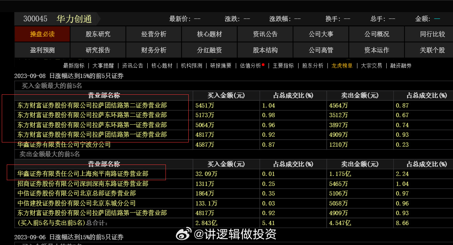The height and width of the screenshot is (245, 453).
Task: Select the 华鑫证券宁波分公司 row name
Action: (64, 145)
